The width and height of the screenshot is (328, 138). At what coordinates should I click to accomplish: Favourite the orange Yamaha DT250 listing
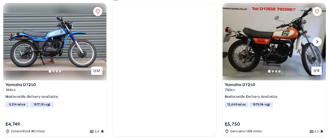coord(317,11)
